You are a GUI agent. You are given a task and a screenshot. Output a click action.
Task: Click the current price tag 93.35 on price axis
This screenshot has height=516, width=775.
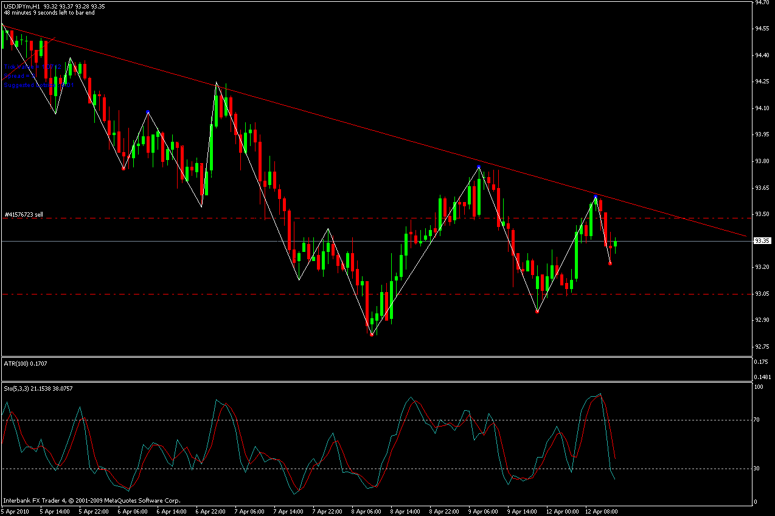(x=762, y=241)
